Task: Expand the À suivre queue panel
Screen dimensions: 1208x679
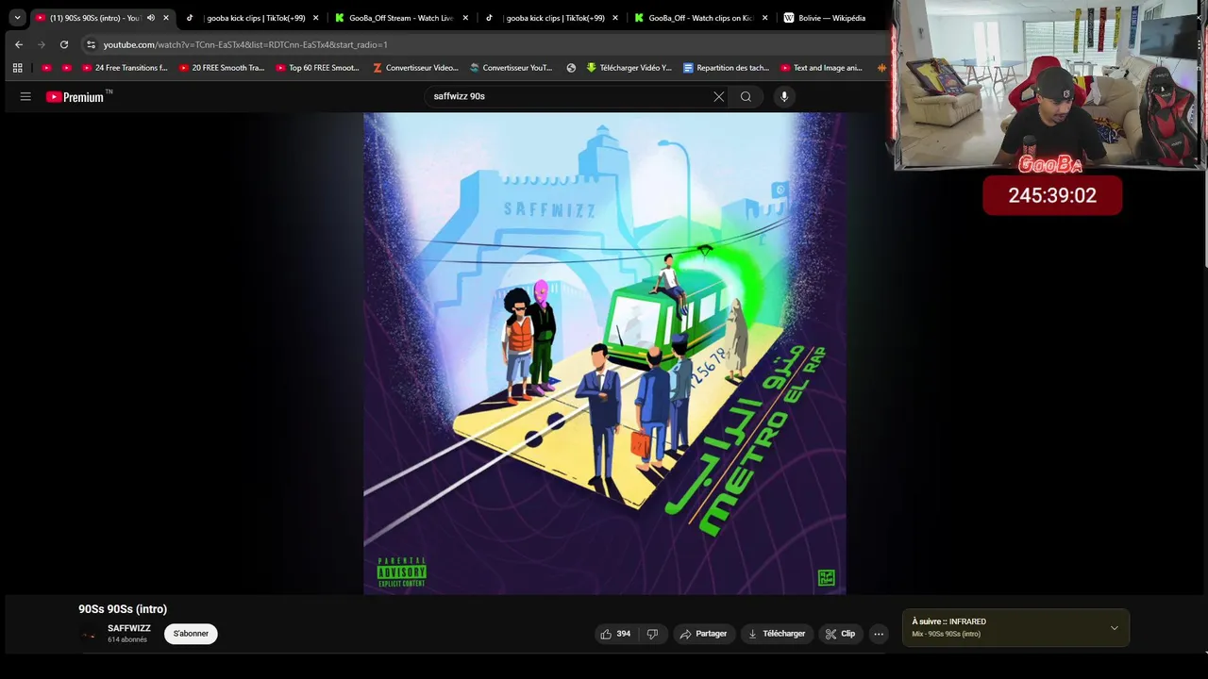Action: click(x=1115, y=628)
